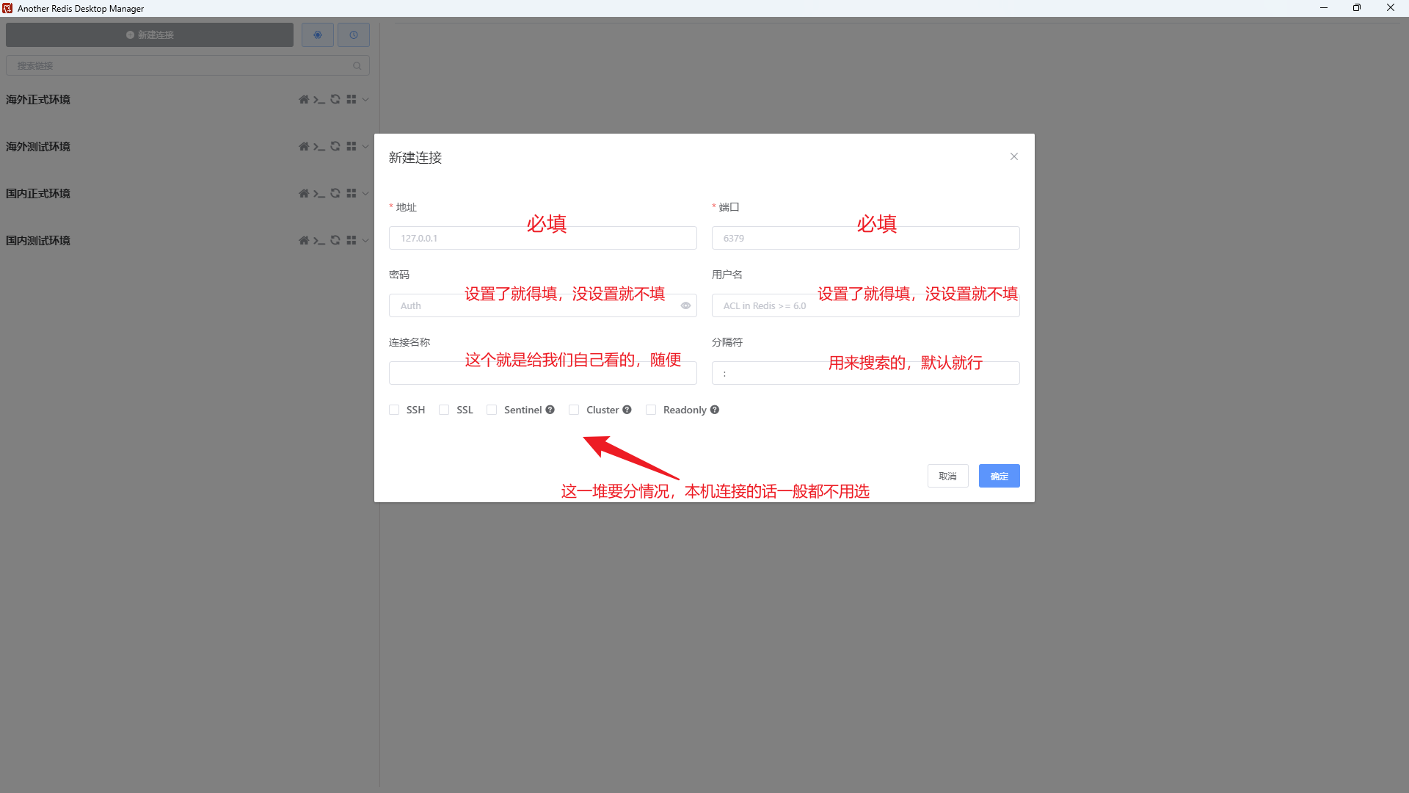Image resolution: width=1409 pixels, height=793 pixels.
Task: Toggle password visibility eye icon
Action: (x=685, y=305)
